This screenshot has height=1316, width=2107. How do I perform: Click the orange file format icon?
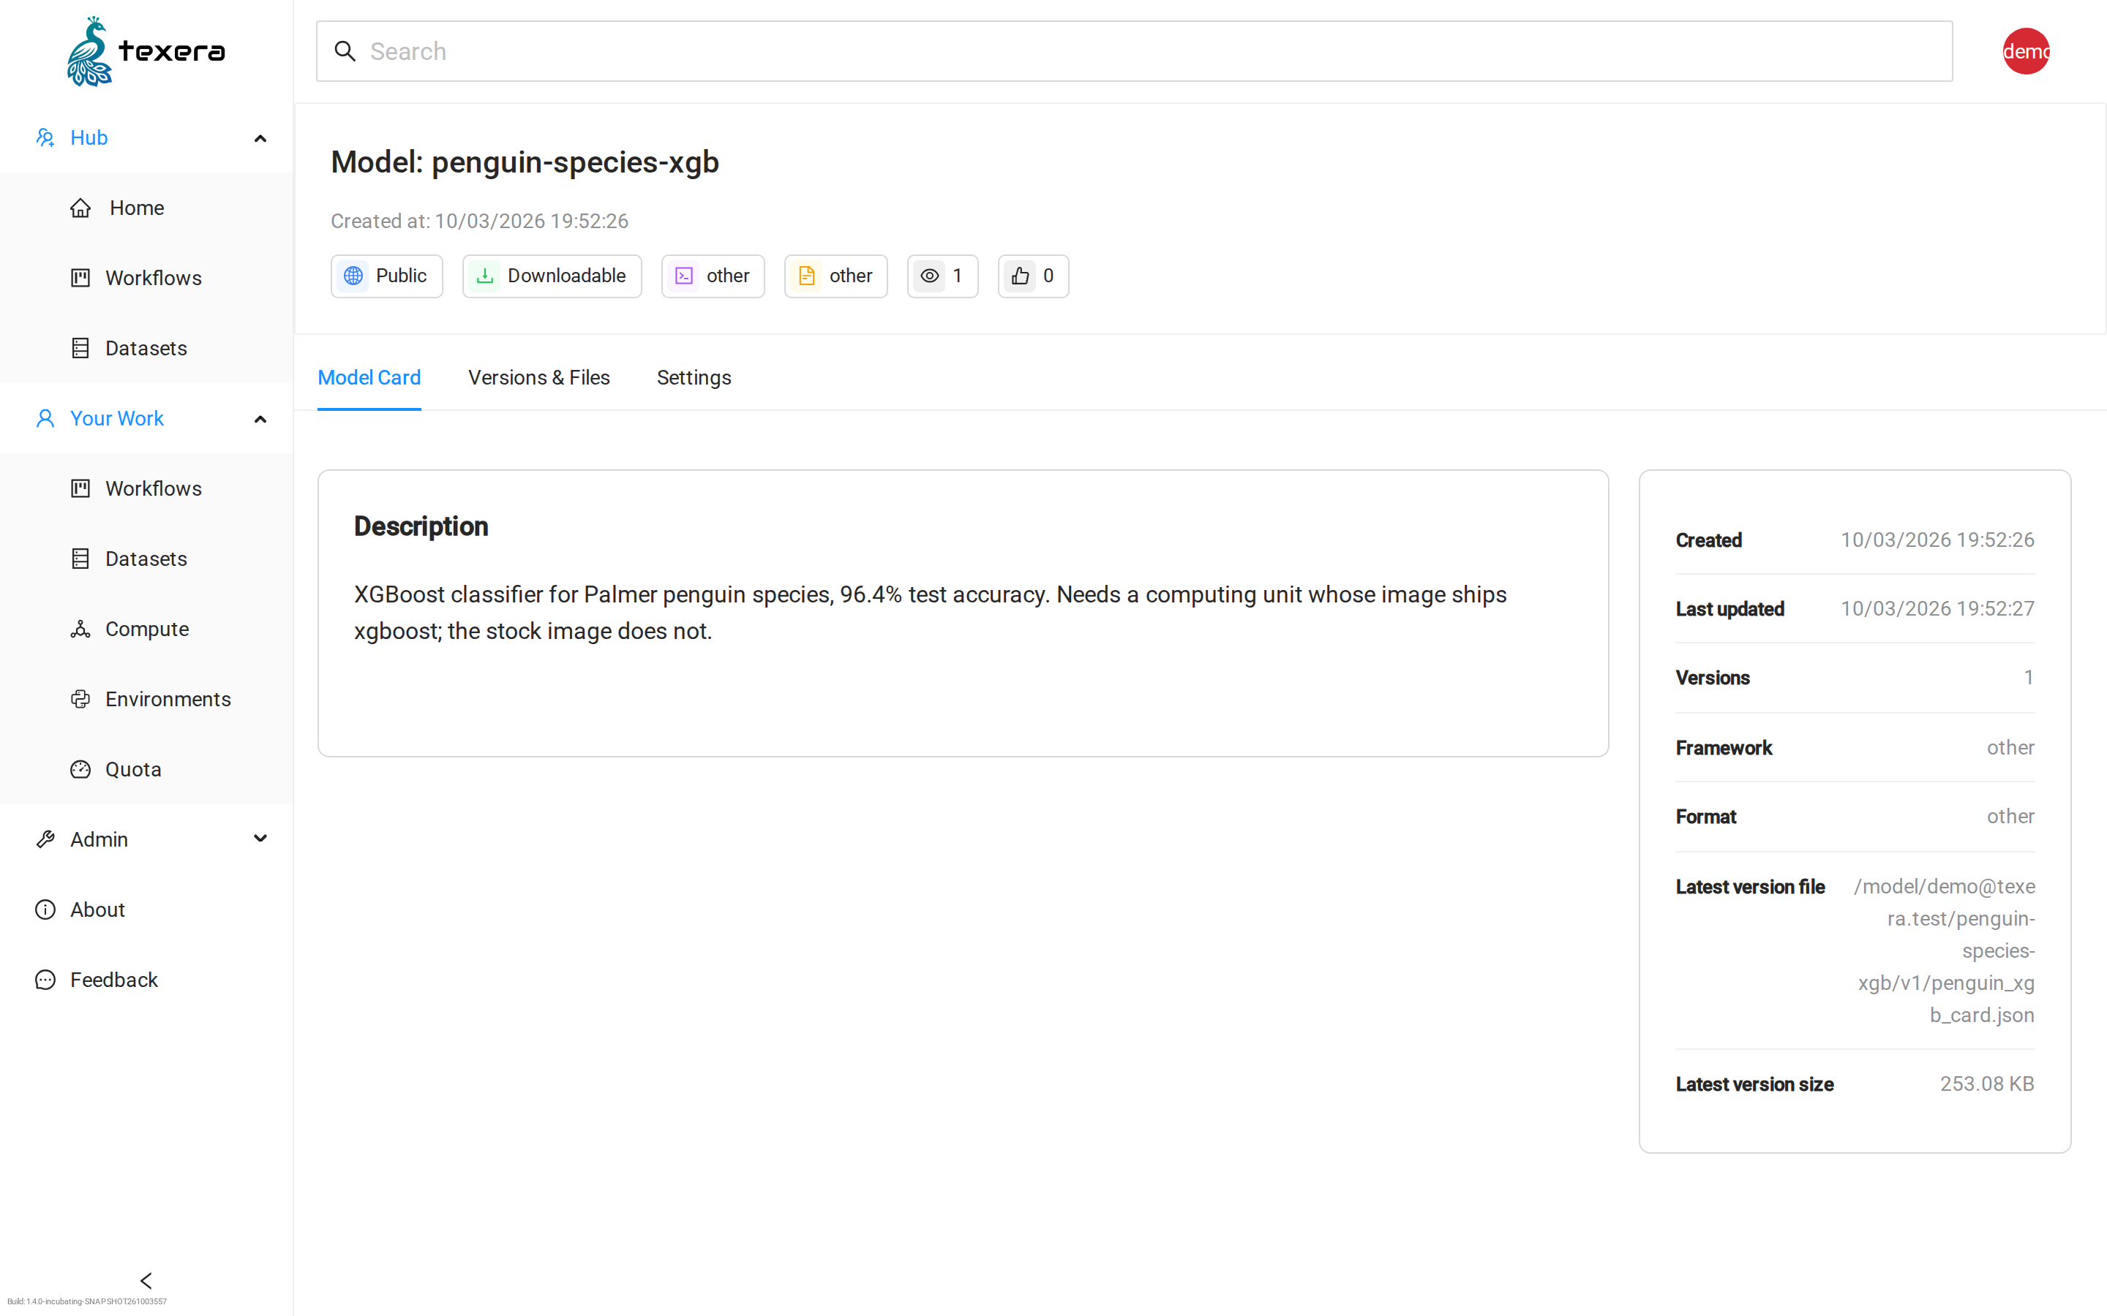(807, 276)
